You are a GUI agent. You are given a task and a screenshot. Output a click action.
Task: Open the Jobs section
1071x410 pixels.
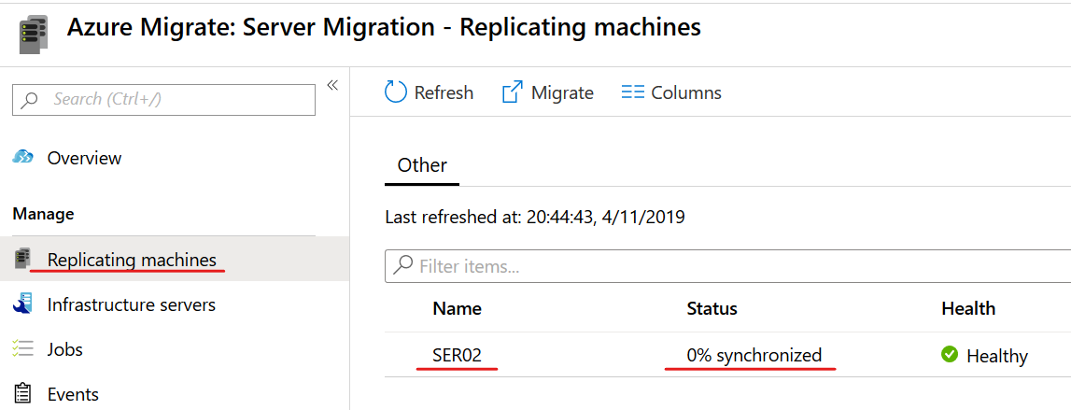coord(64,350)
